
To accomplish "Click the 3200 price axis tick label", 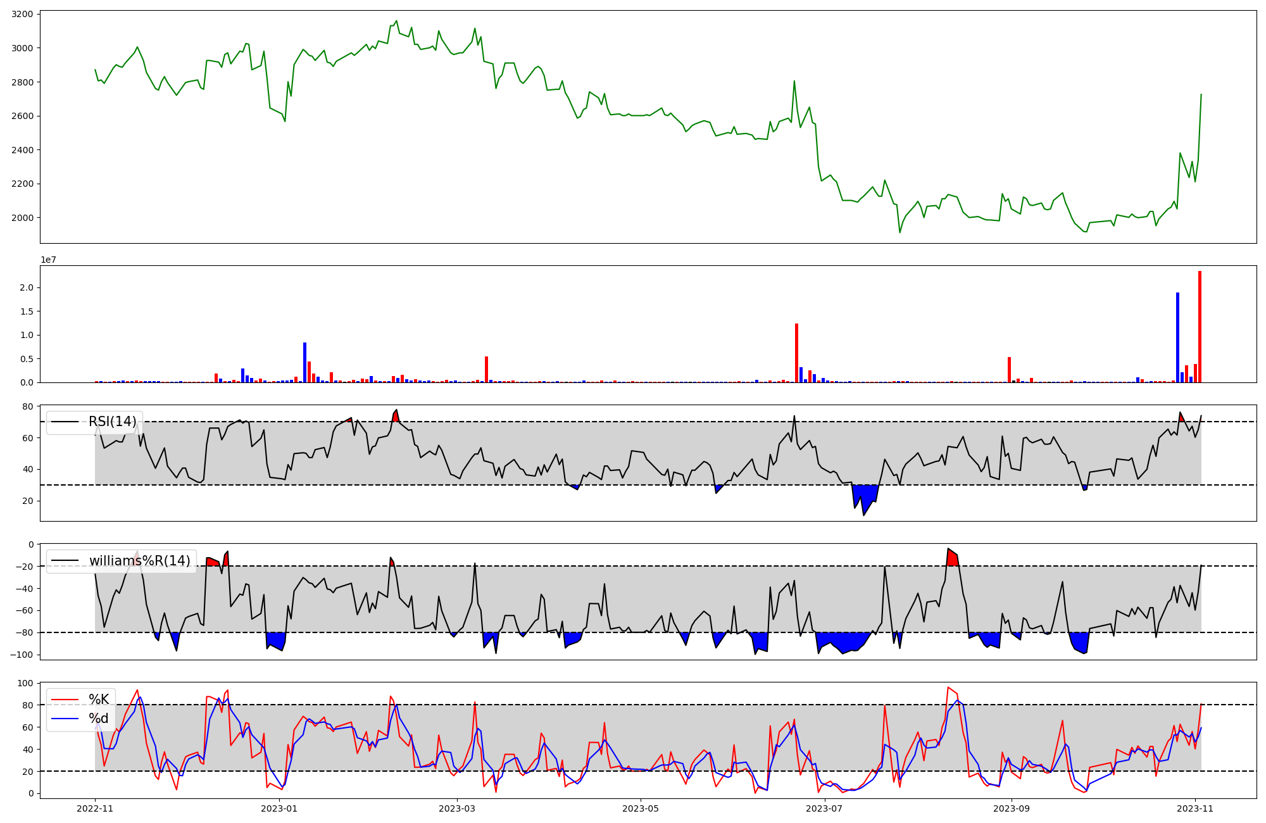I will [x=22, y=14].
